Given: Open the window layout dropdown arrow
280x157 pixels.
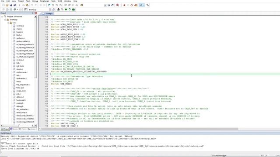Looking at the screenshot, I should pyautogui.click(x=143, y=5).
